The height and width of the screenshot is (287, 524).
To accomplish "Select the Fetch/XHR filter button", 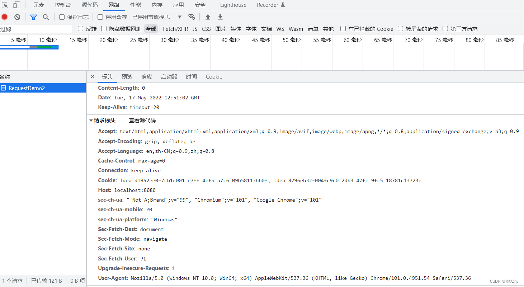I will [175, 29].
